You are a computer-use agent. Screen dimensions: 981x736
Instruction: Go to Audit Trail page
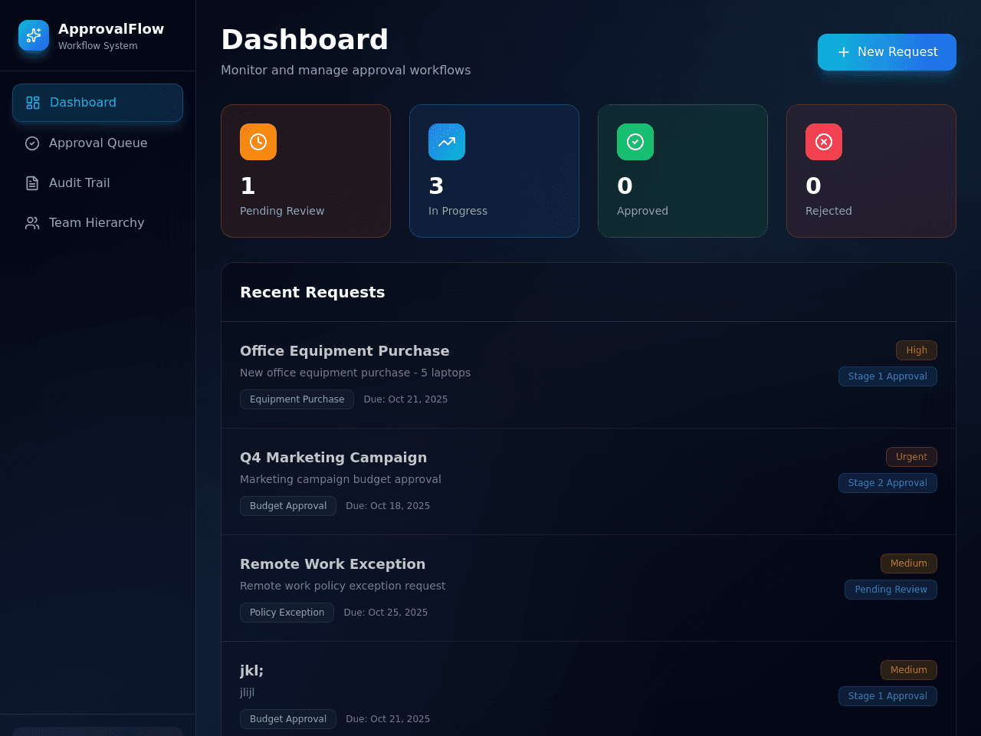(x=97, y=183)
